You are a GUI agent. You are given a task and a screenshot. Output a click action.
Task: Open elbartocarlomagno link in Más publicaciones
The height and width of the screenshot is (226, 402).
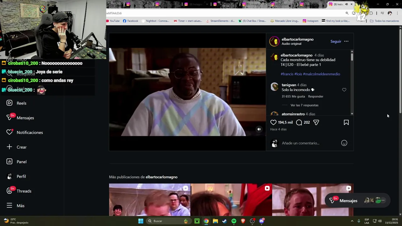[161, 177]
